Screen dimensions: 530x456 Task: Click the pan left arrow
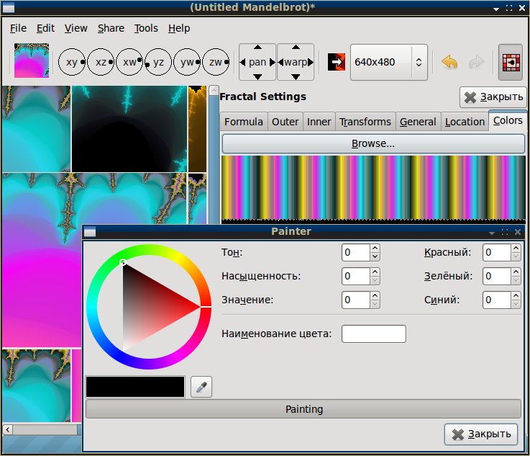coord(242,62)
